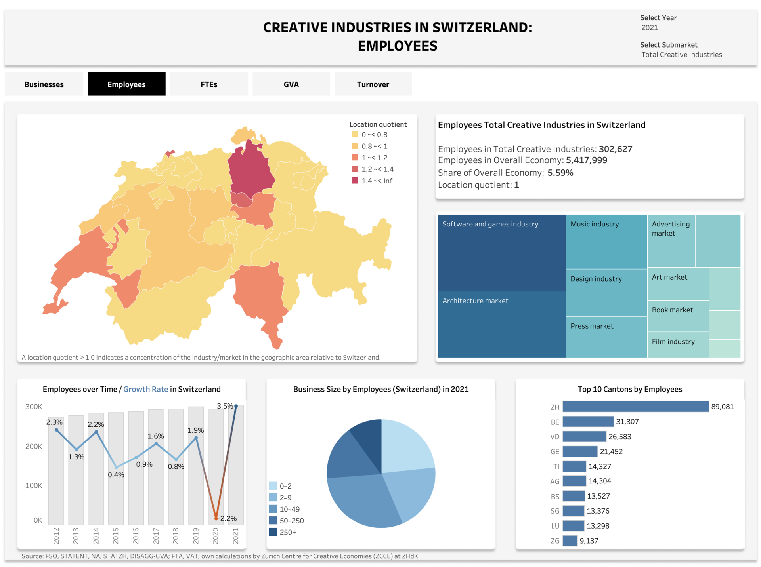Click the 0 ~< 0.8 legend color
This screenshot has height=567, width=761.
355,135
